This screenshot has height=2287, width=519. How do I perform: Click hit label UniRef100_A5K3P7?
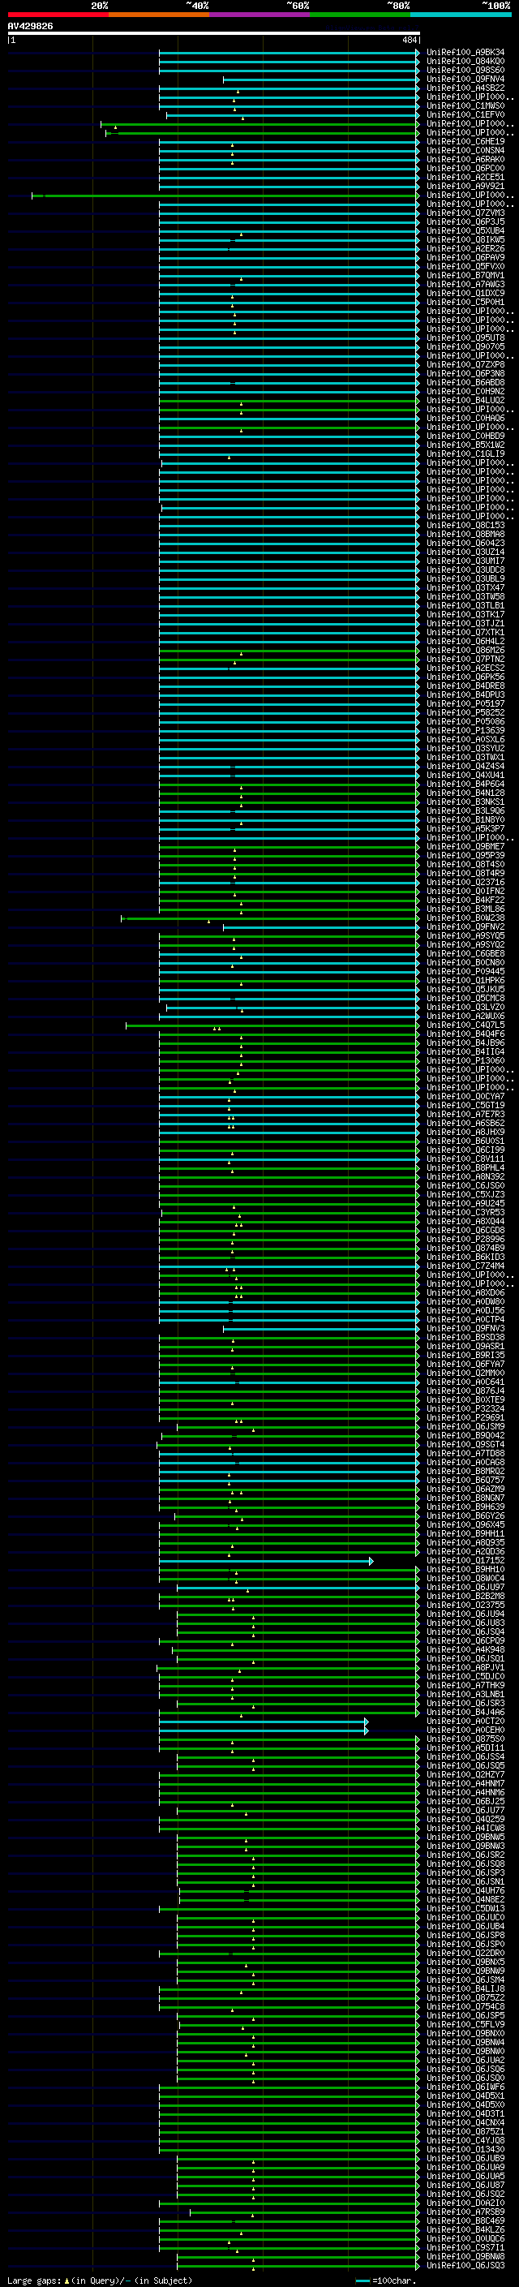465,828
